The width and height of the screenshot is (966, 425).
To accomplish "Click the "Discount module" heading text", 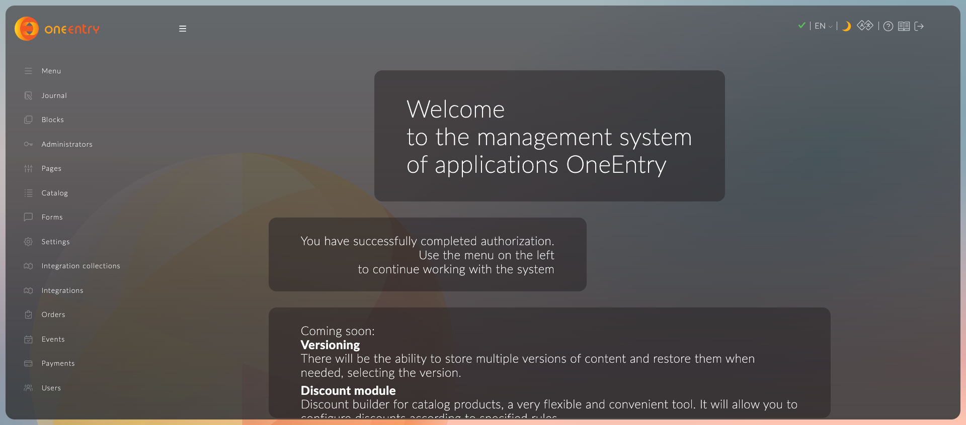I will coord(348,391).
